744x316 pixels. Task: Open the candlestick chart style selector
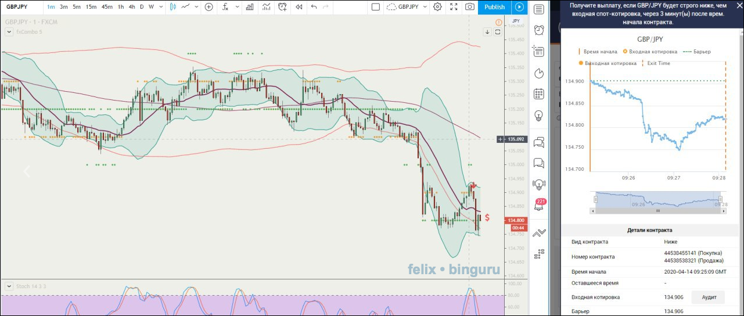click(x=173, y=7)
